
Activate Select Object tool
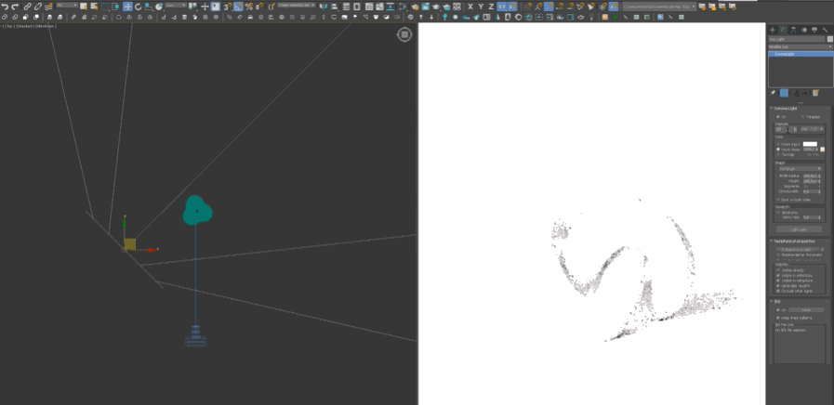point(85,7)
